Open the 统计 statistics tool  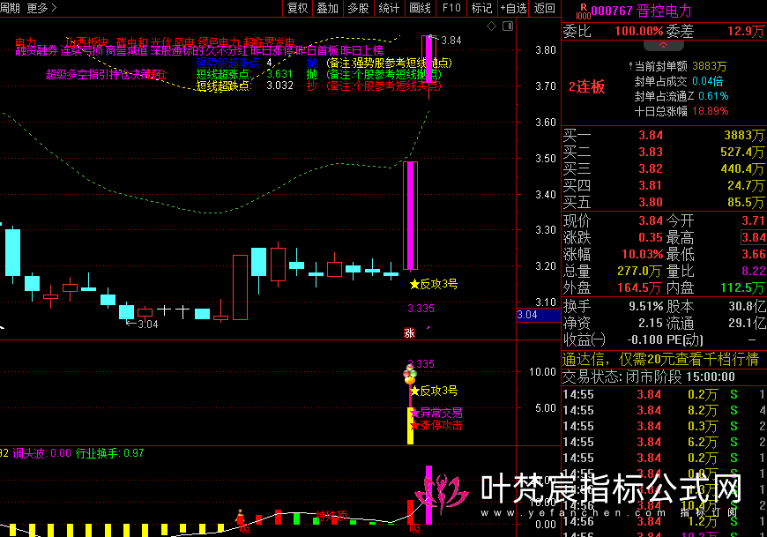click(389, 8)
